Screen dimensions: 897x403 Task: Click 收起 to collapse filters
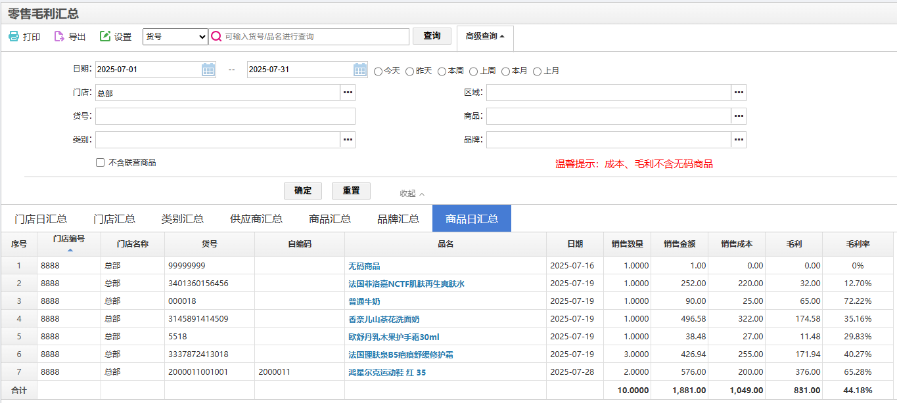point(412,193)
